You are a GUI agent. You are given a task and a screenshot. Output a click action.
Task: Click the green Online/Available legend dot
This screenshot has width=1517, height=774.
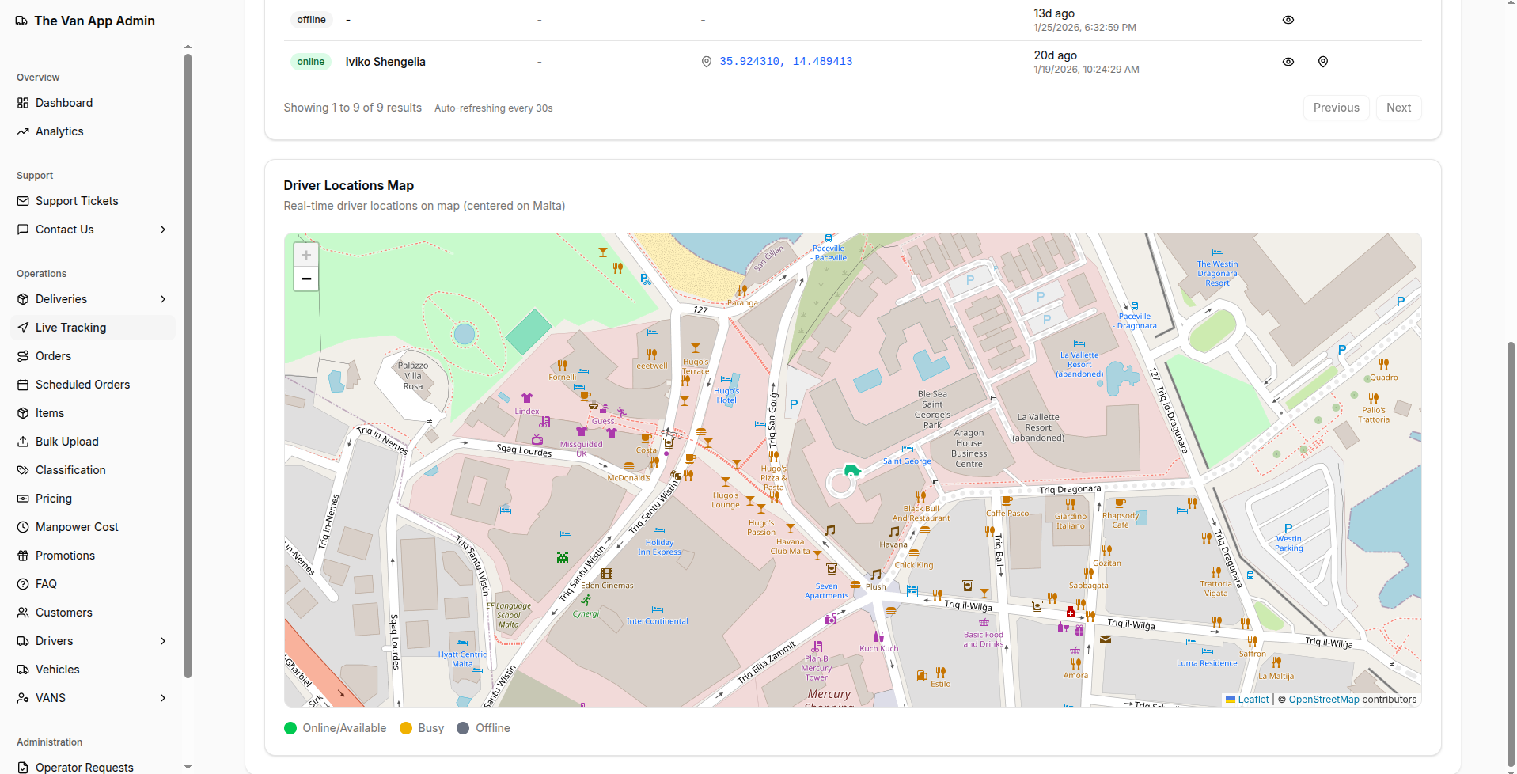click(x=290, y=728)
